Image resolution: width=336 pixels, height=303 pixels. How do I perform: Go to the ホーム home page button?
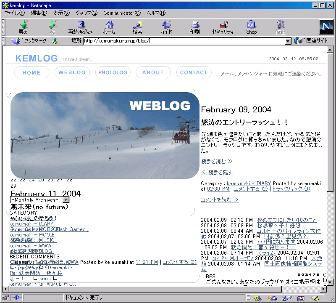[x=109, y=27]
